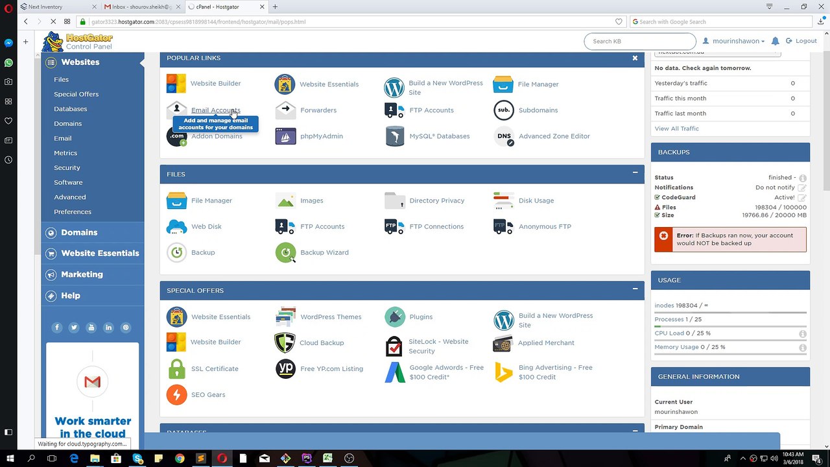Image resolution: width=830 pixels, height=467 pixels.
Task: Click the Free YP.com Listing icon
Action: point(285,368)
